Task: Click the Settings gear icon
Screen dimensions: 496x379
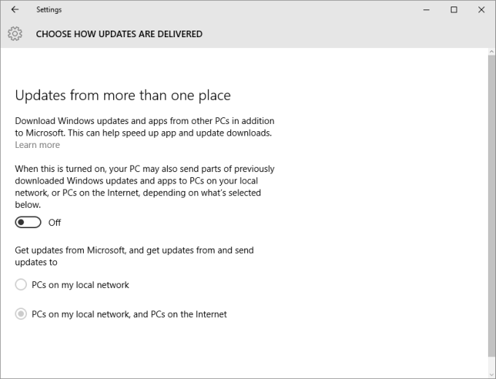Action: [x=15, y=34]
